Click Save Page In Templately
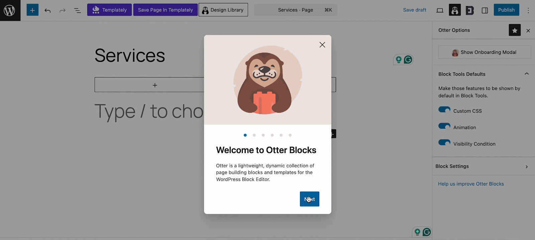The height and width of the screenshot is (240, 535). pyautogui.click(x=166, y=10)
